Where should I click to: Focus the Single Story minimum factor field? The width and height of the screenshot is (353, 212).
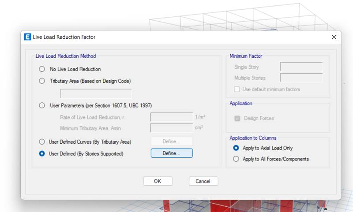(301, 67)
